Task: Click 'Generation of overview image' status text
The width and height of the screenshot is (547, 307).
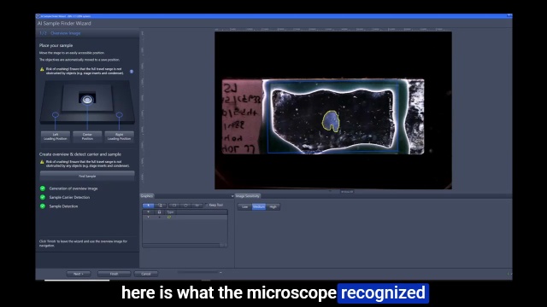Action: click(74, 188)
